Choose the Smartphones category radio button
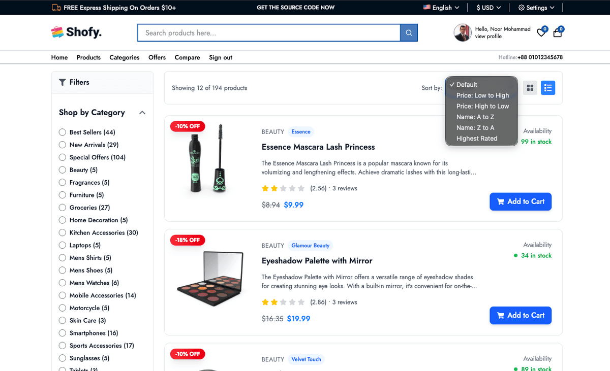This screenshot has width=610, height=371. coord(63,333)
